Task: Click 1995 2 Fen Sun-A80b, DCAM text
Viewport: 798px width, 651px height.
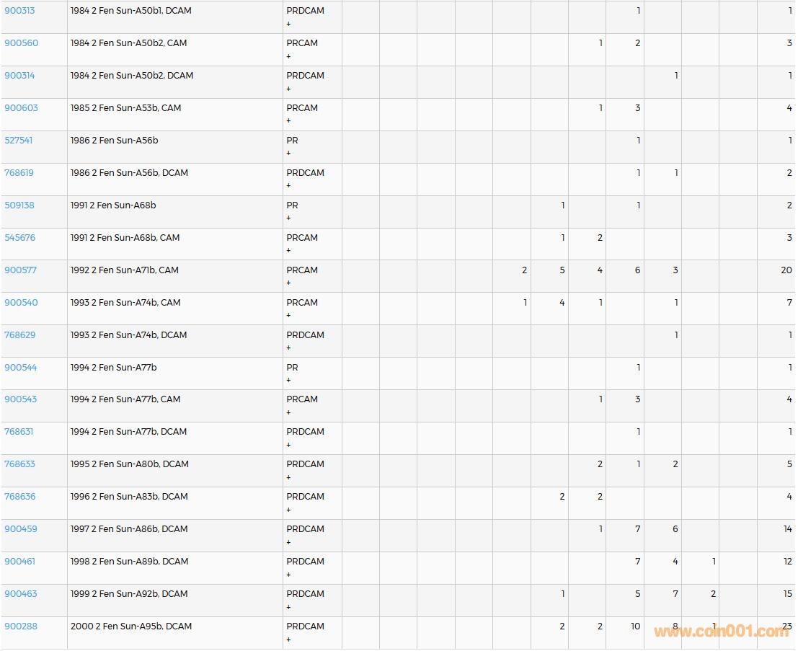Action: coord(129,464)
